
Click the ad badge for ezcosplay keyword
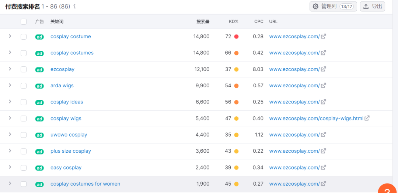click(39, 70)
